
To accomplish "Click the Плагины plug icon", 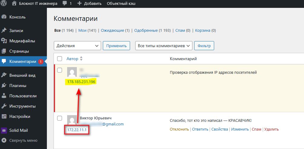I will 4,86.
